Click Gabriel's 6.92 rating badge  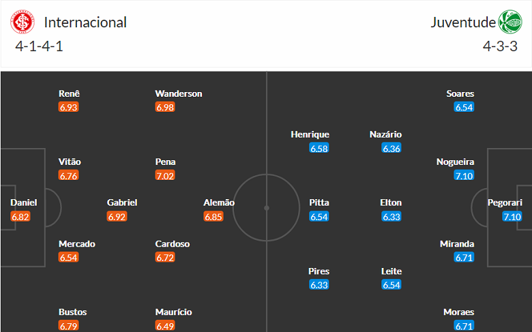[117, 216]
